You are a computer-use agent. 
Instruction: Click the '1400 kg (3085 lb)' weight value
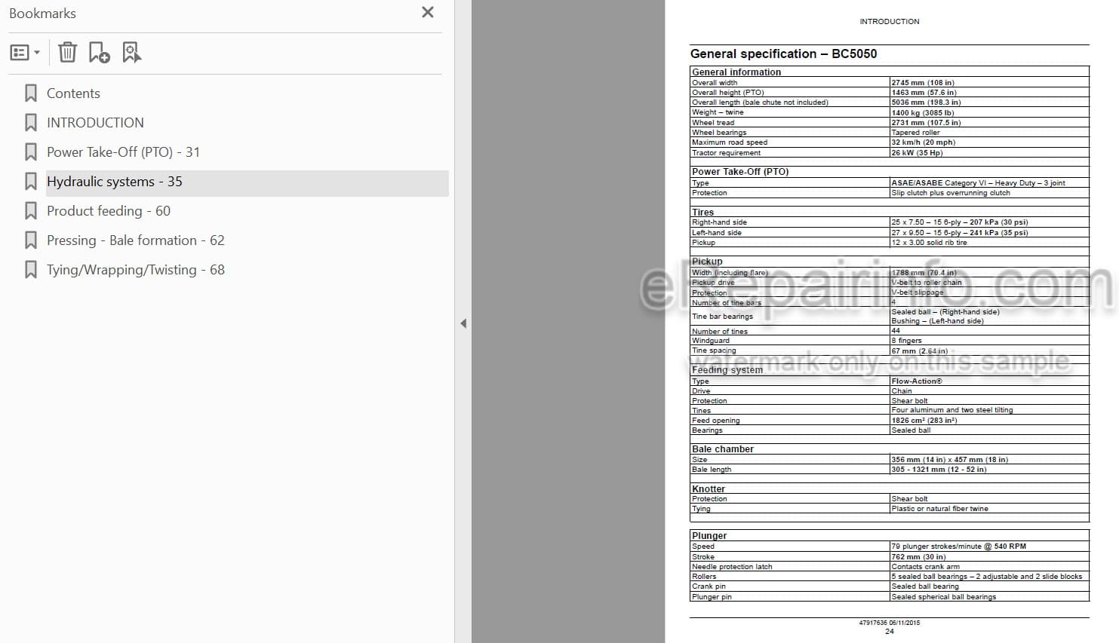[x=923, y=112]
